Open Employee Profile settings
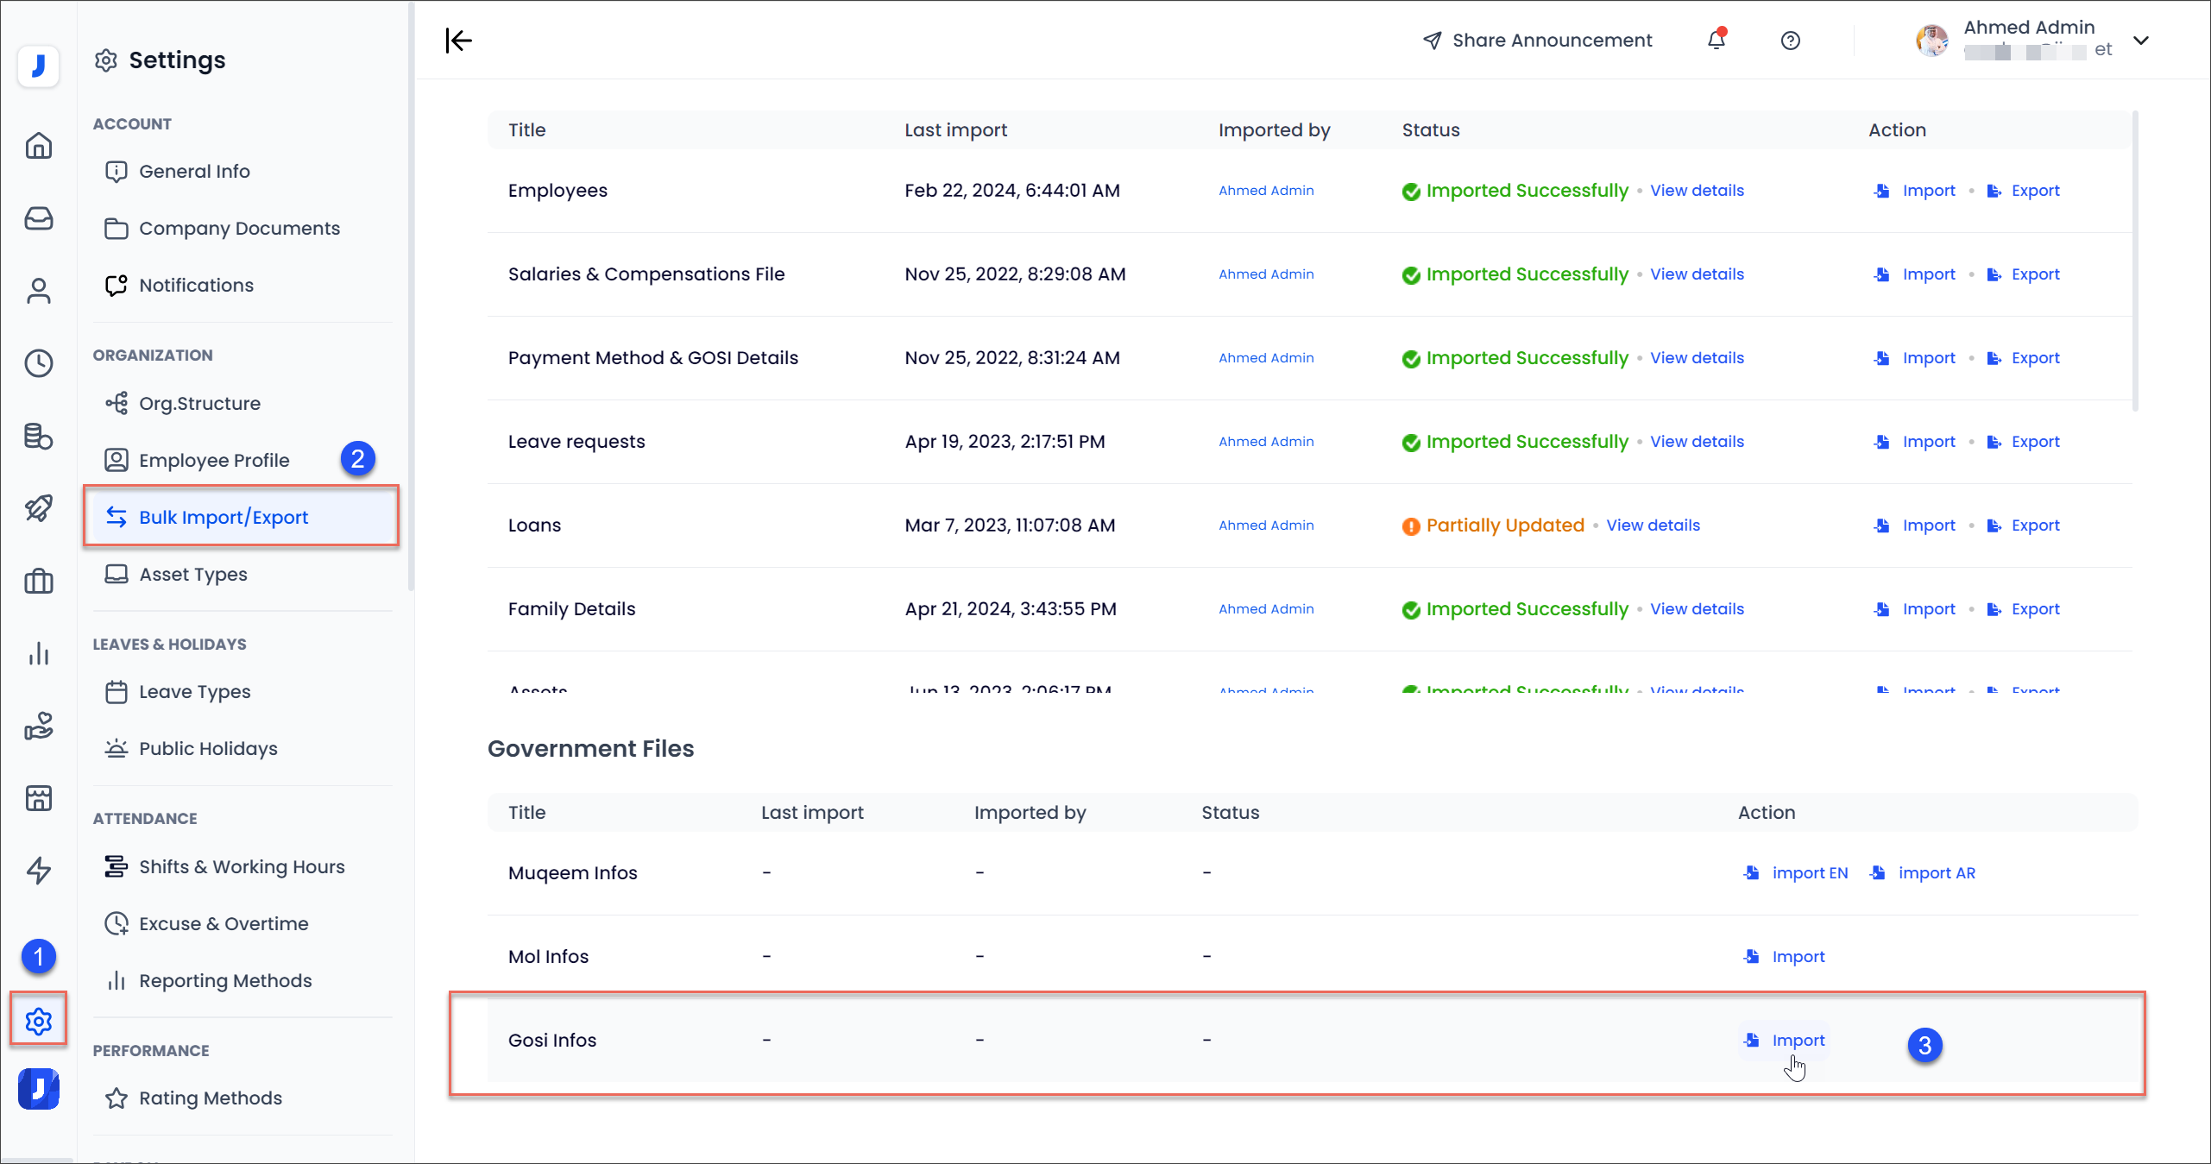 point(214,460)
